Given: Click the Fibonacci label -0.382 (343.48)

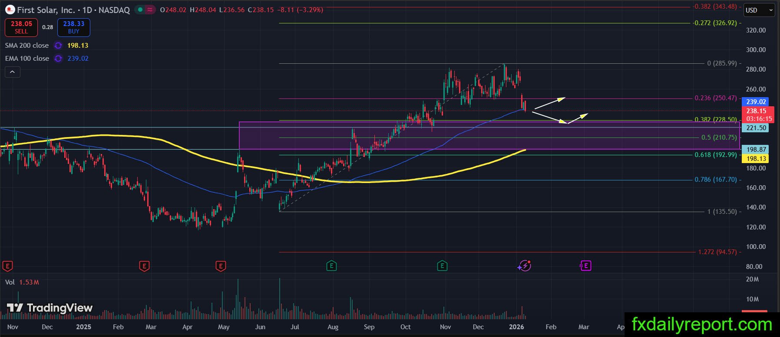Looking at the screenshot, I should 715,7.
